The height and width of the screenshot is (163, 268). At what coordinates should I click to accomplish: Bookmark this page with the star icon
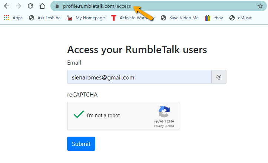coord(260,6)
